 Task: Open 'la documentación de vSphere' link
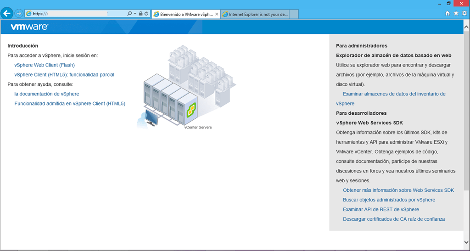point(47,94)
